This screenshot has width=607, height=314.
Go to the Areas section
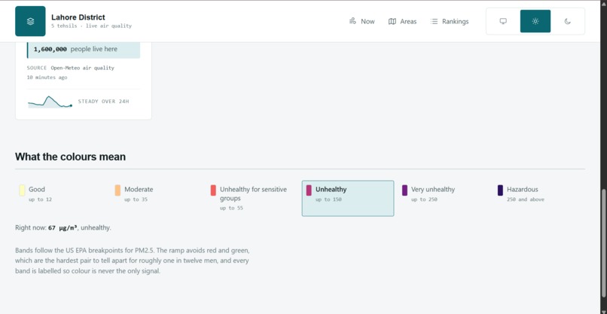pos(402,21)
